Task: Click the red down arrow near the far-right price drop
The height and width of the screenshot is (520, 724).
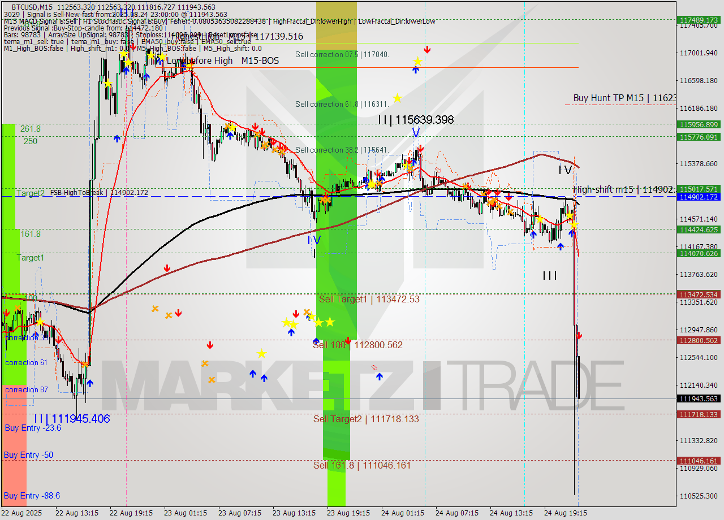Action: pyautogui.click(x=580, y=335)
